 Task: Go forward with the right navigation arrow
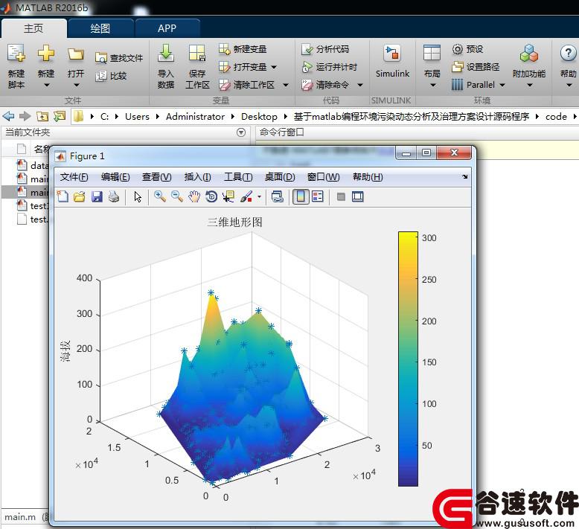25,117
